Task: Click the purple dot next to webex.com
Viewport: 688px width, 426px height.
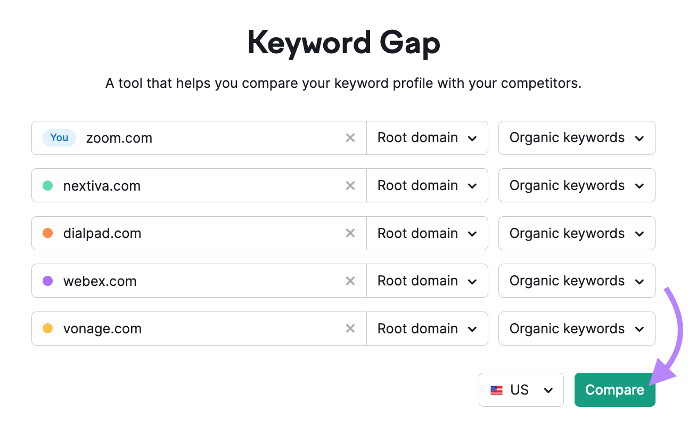Action: coord(47,281)
